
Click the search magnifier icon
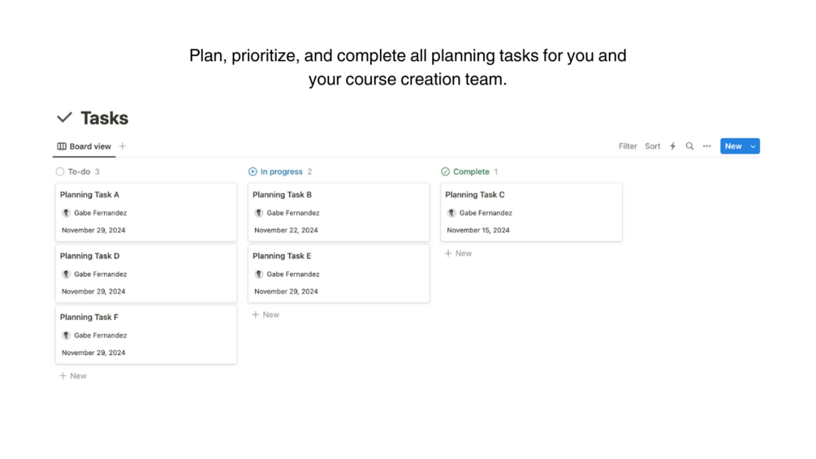click(x=689, y=146)
